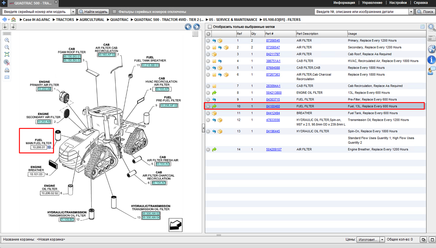The height and width of the screenshot is (248, 436).
Task: Click the note icon in row 7
Action: pyautogui.click(x=214, y=86)
